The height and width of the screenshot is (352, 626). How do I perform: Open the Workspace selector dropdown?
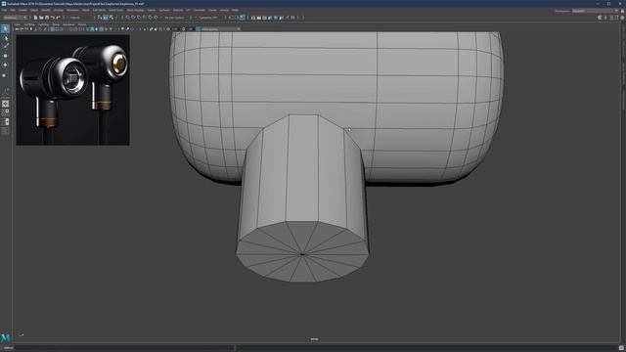click(x=596, y=11)
